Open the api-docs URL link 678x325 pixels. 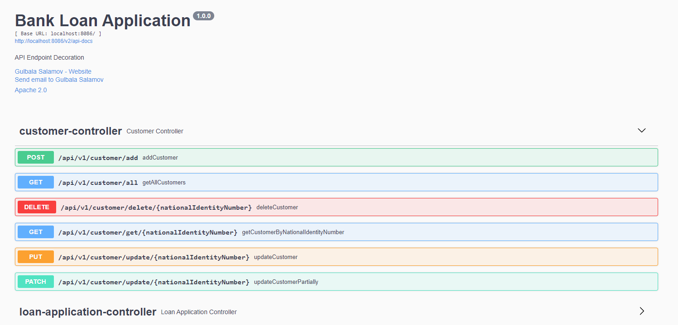(x=53, y=41)
